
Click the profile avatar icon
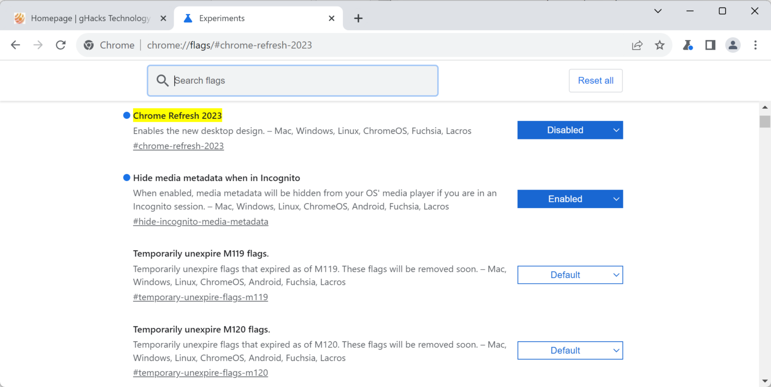pyautogui.click(x=733, y=45)
